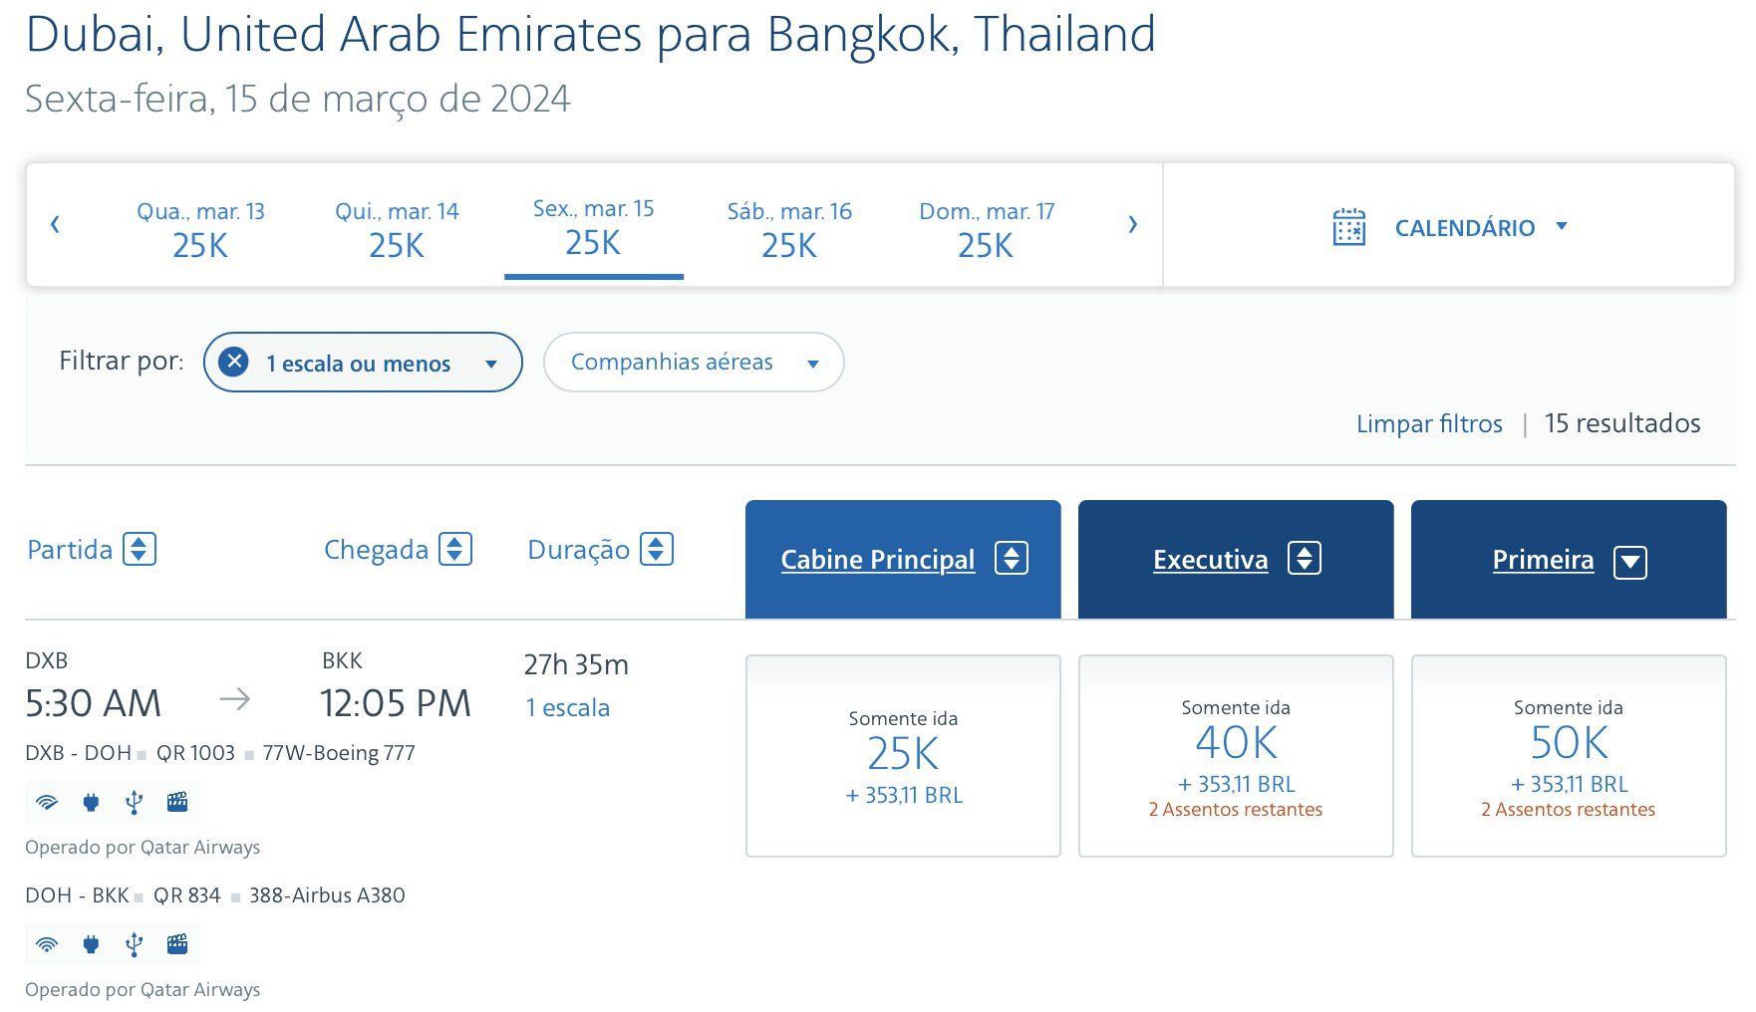This screenshot has height=1012, width=1756.
Task: Select the Sáb., mar. 16 date tab
Action: (789, 229)
